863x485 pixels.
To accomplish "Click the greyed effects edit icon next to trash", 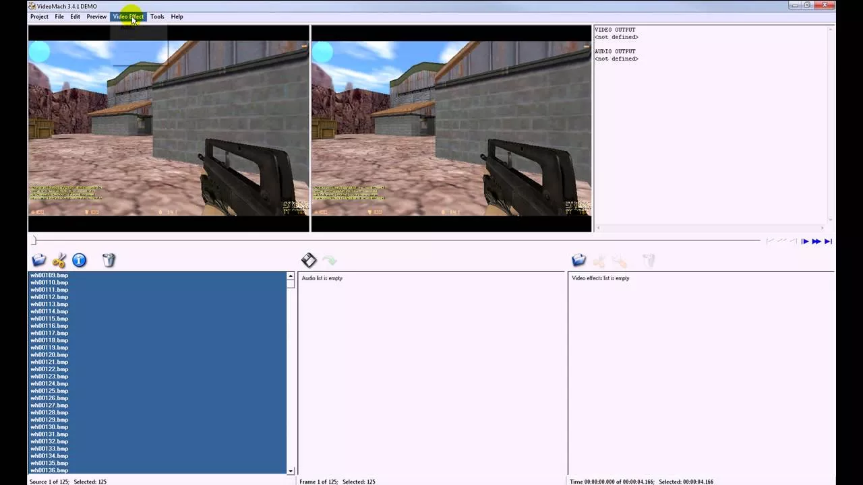I will pos(619,260).
